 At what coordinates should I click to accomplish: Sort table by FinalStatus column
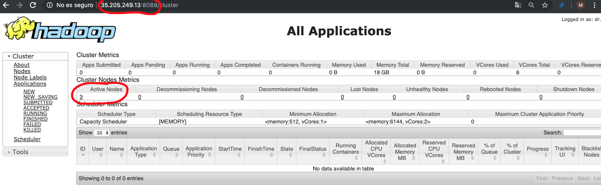click(x=313, y=152)
